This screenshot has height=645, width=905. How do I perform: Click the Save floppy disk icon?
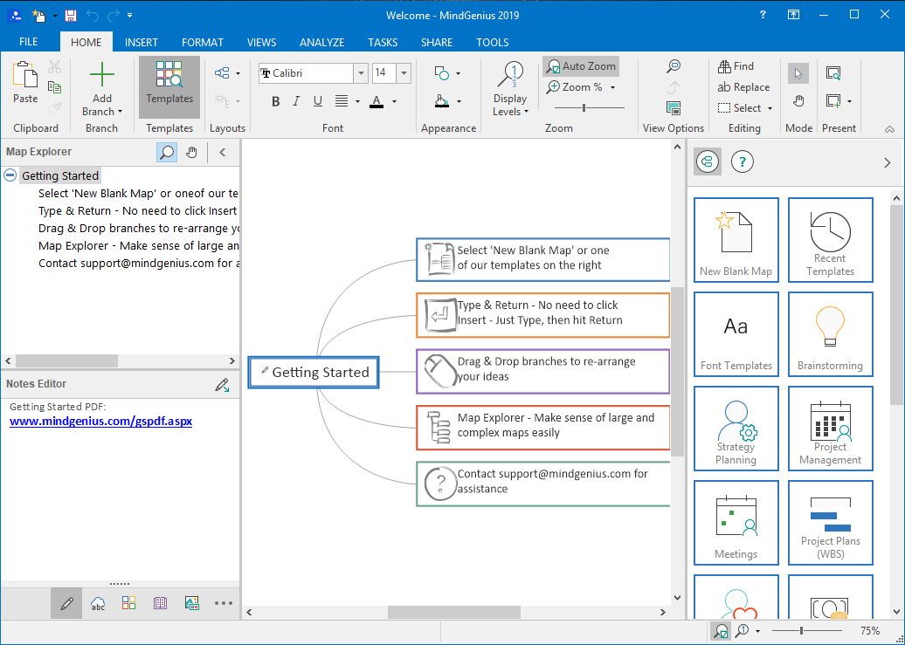(71, 15)
